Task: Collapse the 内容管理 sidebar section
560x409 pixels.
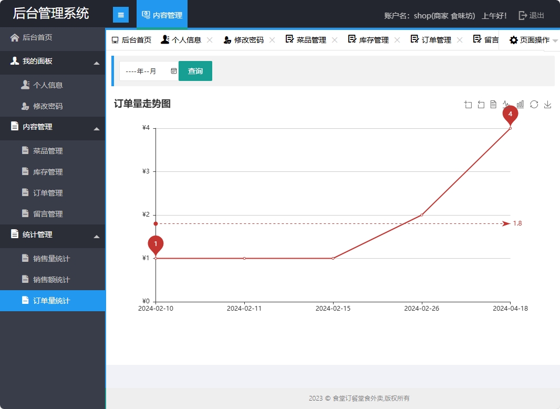Action: coord(96,129)
